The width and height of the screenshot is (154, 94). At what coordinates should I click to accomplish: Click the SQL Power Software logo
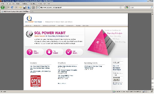click(x=34, y=19)
